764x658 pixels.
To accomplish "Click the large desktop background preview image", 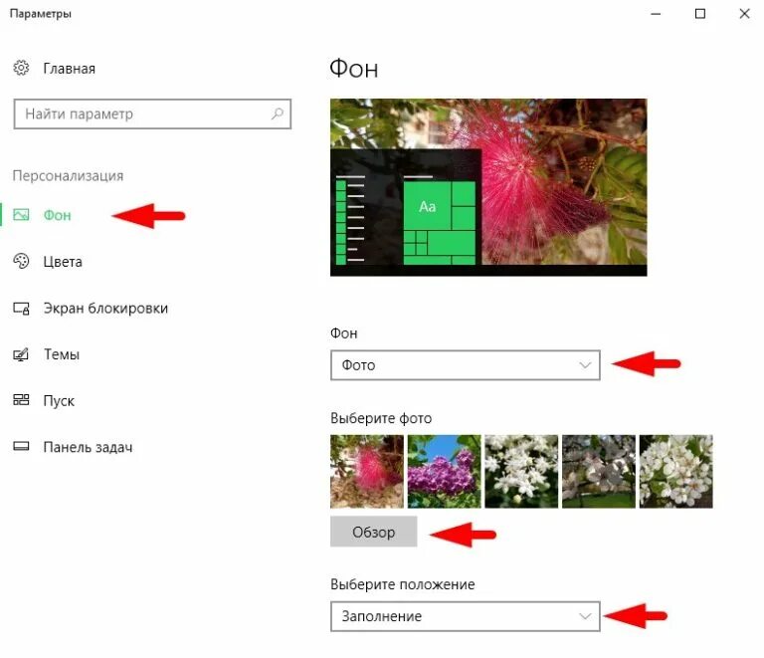I will pos(488,187).
